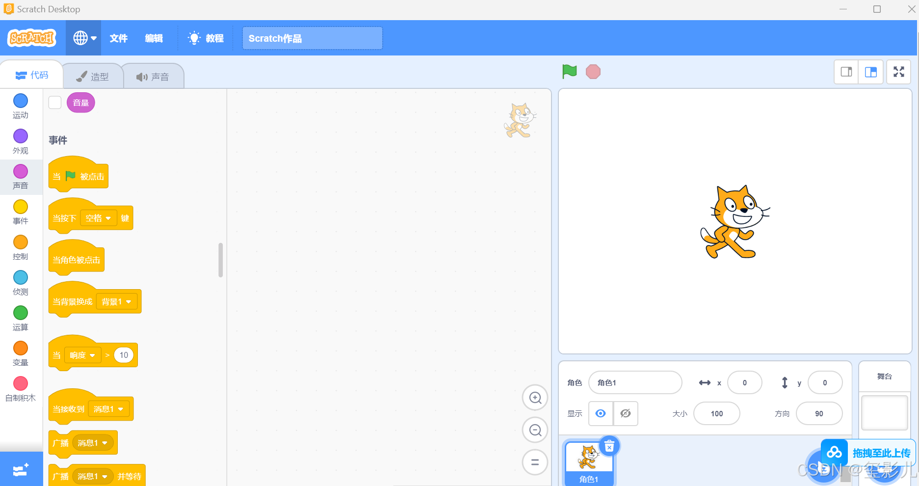Click the sprite name field 角色1
Viewport: 919px width, 486px height.
(635, 382)
